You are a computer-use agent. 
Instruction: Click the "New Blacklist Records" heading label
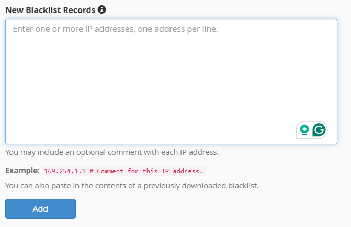pyautogui.click(x=50, y=10)
